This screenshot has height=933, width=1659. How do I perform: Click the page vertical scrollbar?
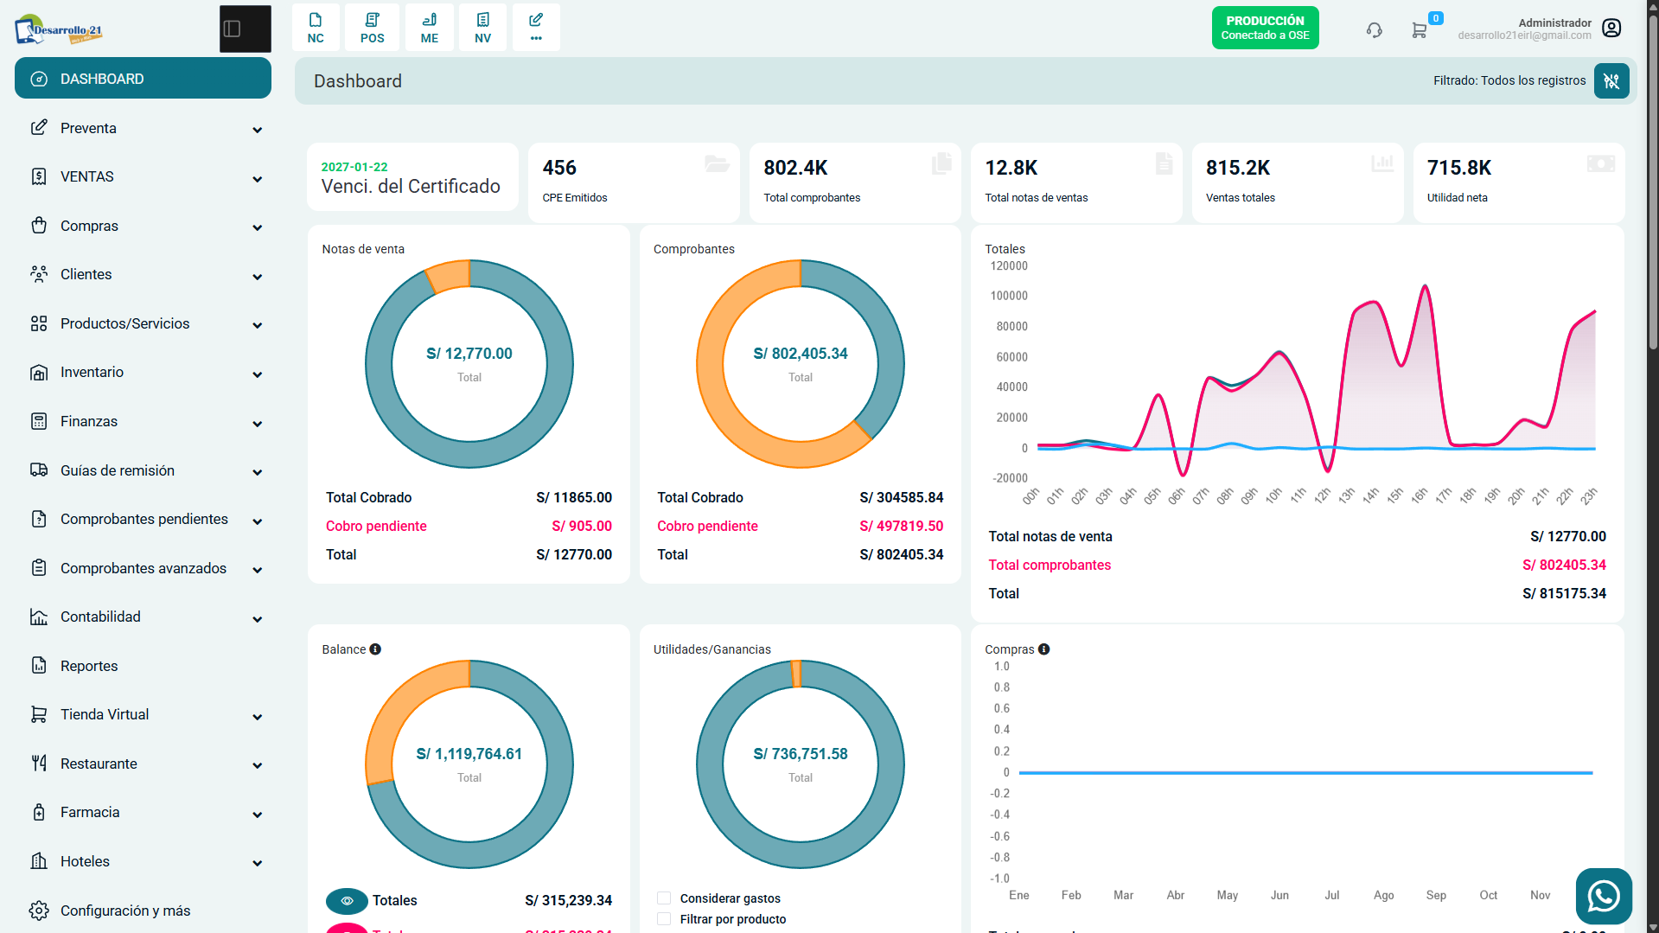pyautogui.click(x=1652, y=467)
